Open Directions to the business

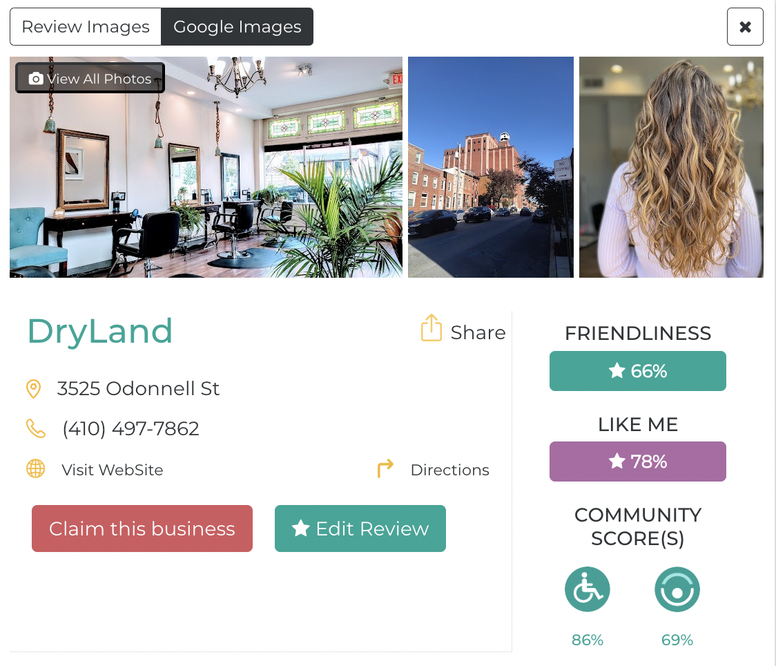click(x=450, y=469)
